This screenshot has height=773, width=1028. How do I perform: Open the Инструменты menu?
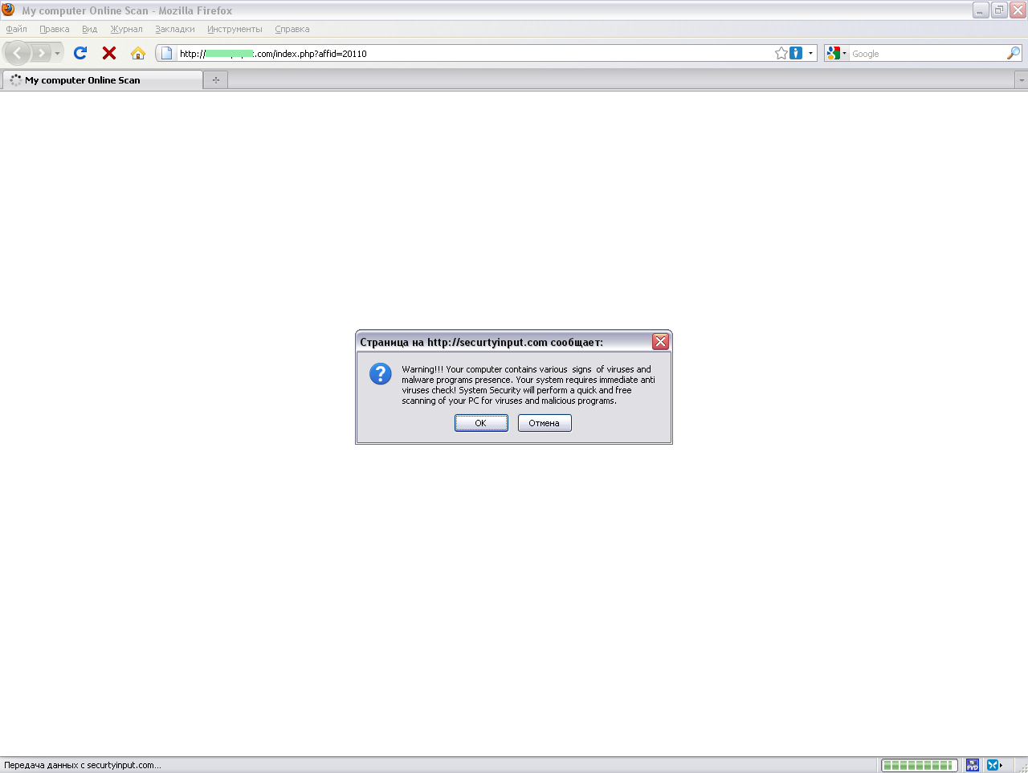(x=235, y=29)
